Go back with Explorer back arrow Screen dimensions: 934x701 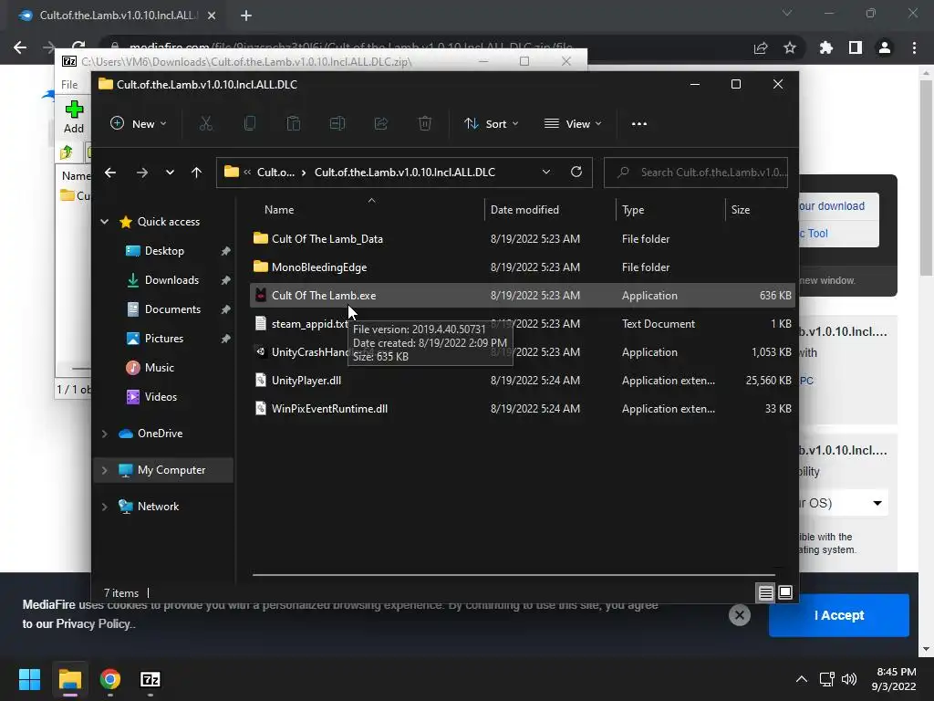coord(110,173)
